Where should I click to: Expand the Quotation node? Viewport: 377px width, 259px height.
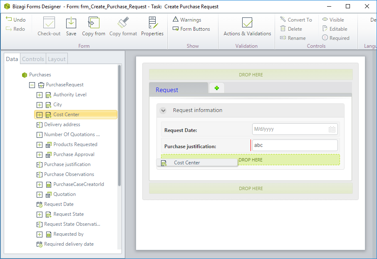(40, 195)
